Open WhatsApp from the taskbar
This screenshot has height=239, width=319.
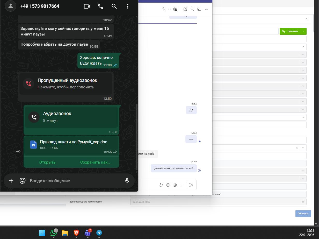coord(54,233)
